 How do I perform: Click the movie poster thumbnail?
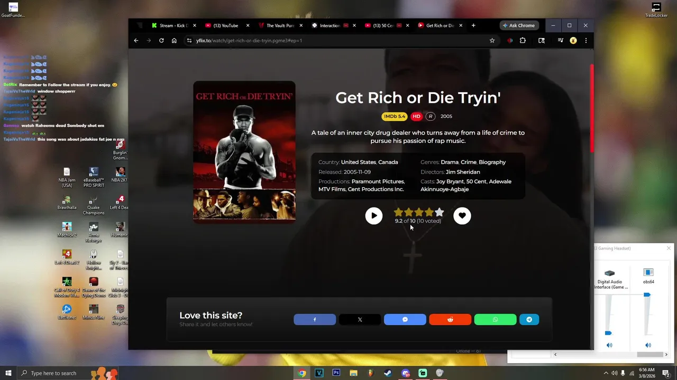(x=244, y=151)
